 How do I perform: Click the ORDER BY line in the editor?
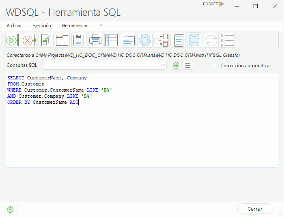point(43,102)
